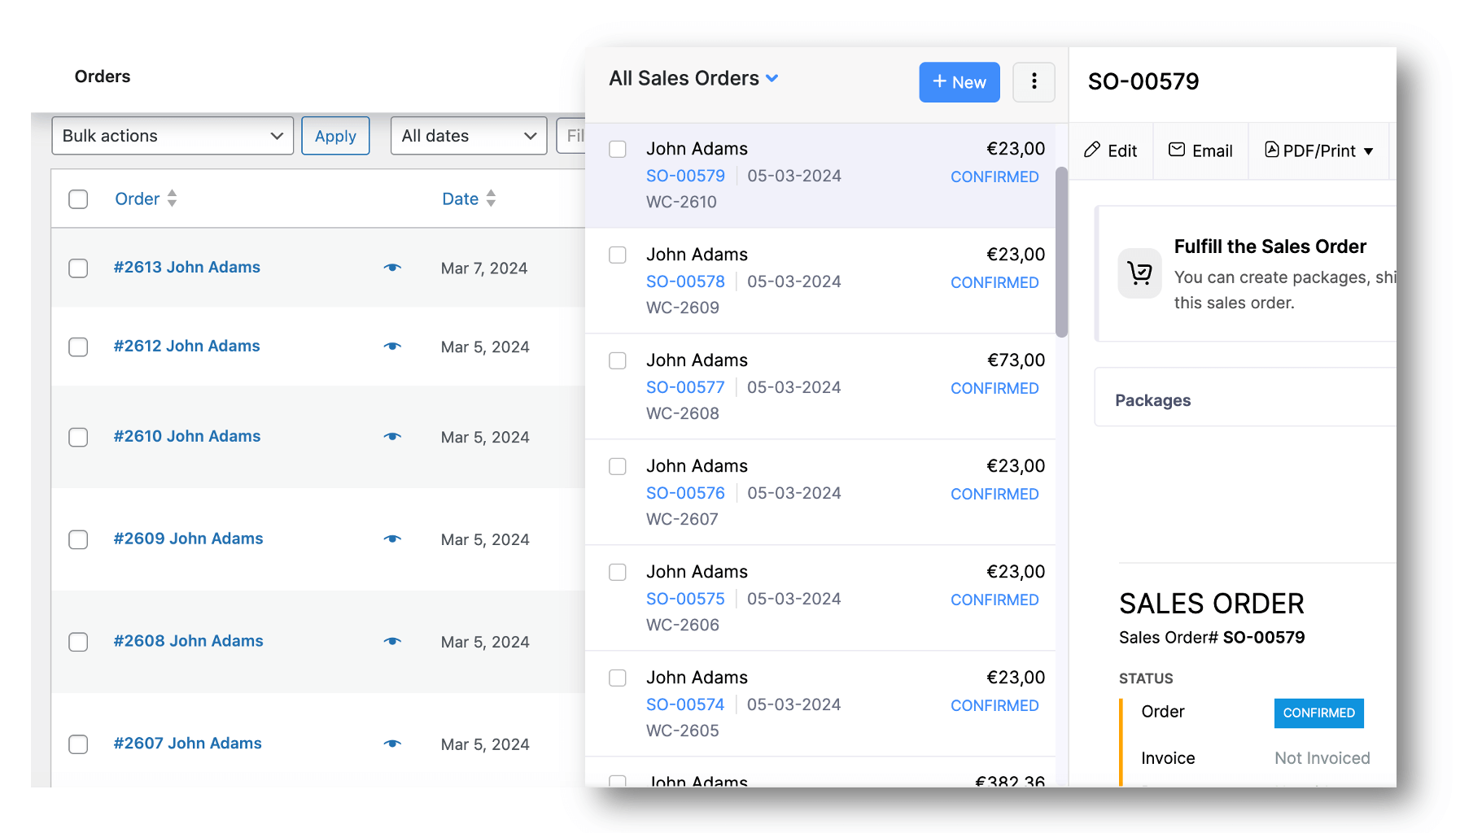Click the Apply button
This screenshot has height=833, width=1460.
coord(335,136)
